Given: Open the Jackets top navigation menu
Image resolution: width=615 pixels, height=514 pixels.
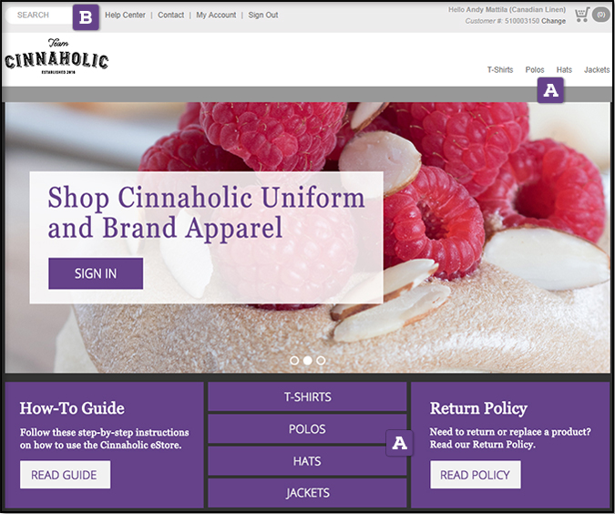Looking at the screenshot, I should 597,70.
